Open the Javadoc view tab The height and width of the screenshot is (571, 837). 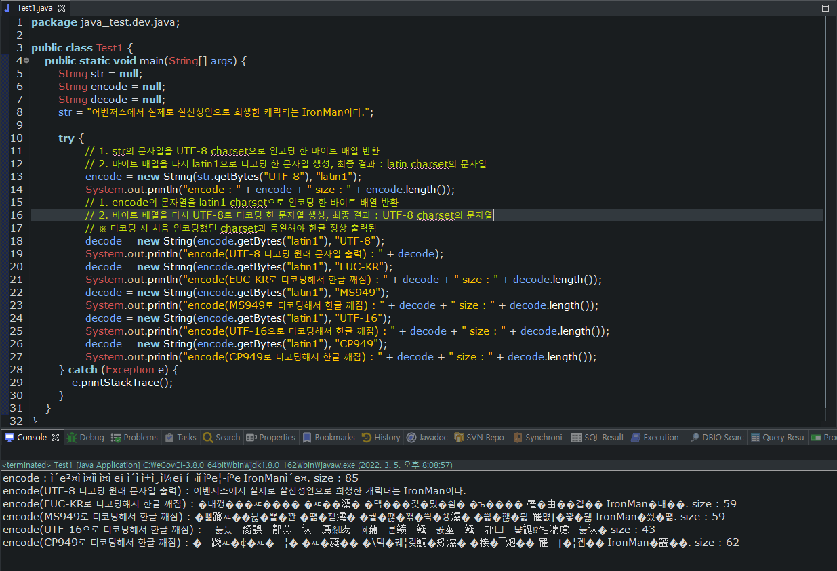click(x=427, y=438)
